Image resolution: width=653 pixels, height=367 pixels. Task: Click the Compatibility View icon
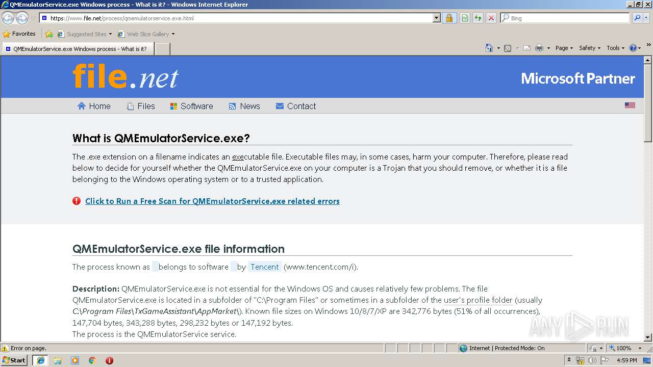(x=465, y=18)
